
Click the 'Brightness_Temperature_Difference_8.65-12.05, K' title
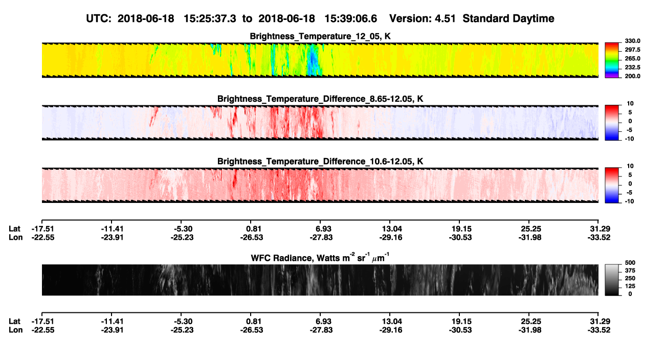tap(320, 99)
